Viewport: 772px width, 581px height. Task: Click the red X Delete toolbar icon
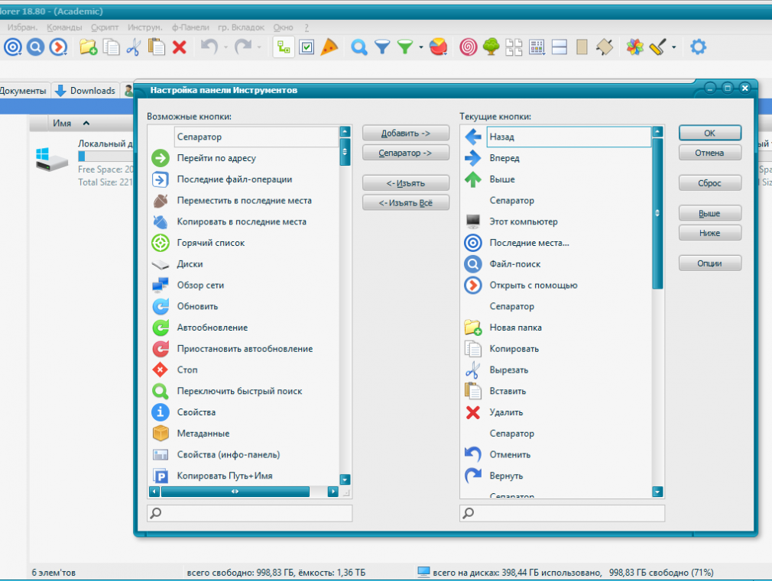[180, 47]
